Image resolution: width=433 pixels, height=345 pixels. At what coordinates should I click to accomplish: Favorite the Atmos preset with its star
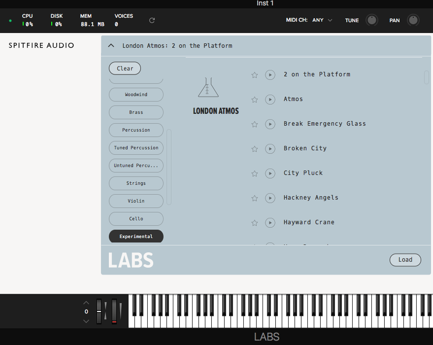pyautogui.click(x=255, y=100)
